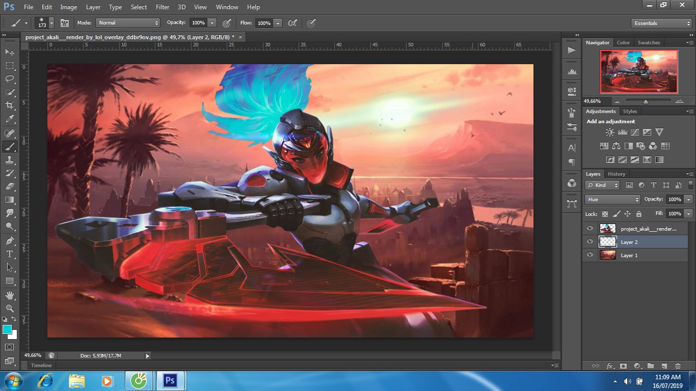
Task: Select the Hand tool
Action: click(10, 295)
